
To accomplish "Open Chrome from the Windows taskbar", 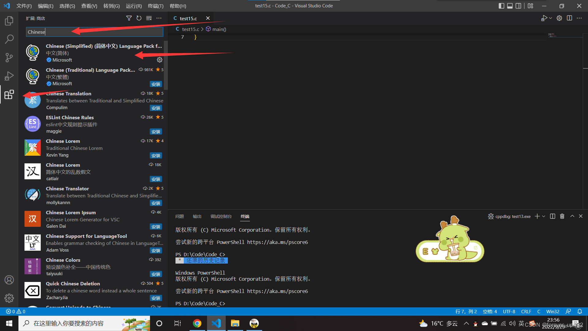I will 197,323.
